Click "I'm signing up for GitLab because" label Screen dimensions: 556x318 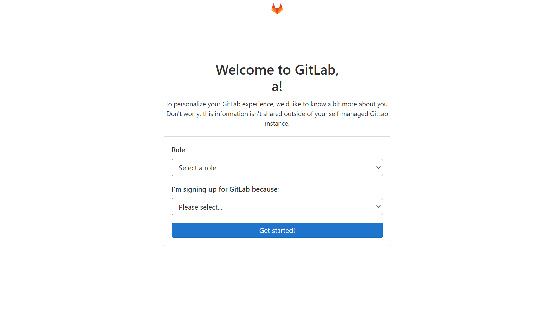coord(225,189)
